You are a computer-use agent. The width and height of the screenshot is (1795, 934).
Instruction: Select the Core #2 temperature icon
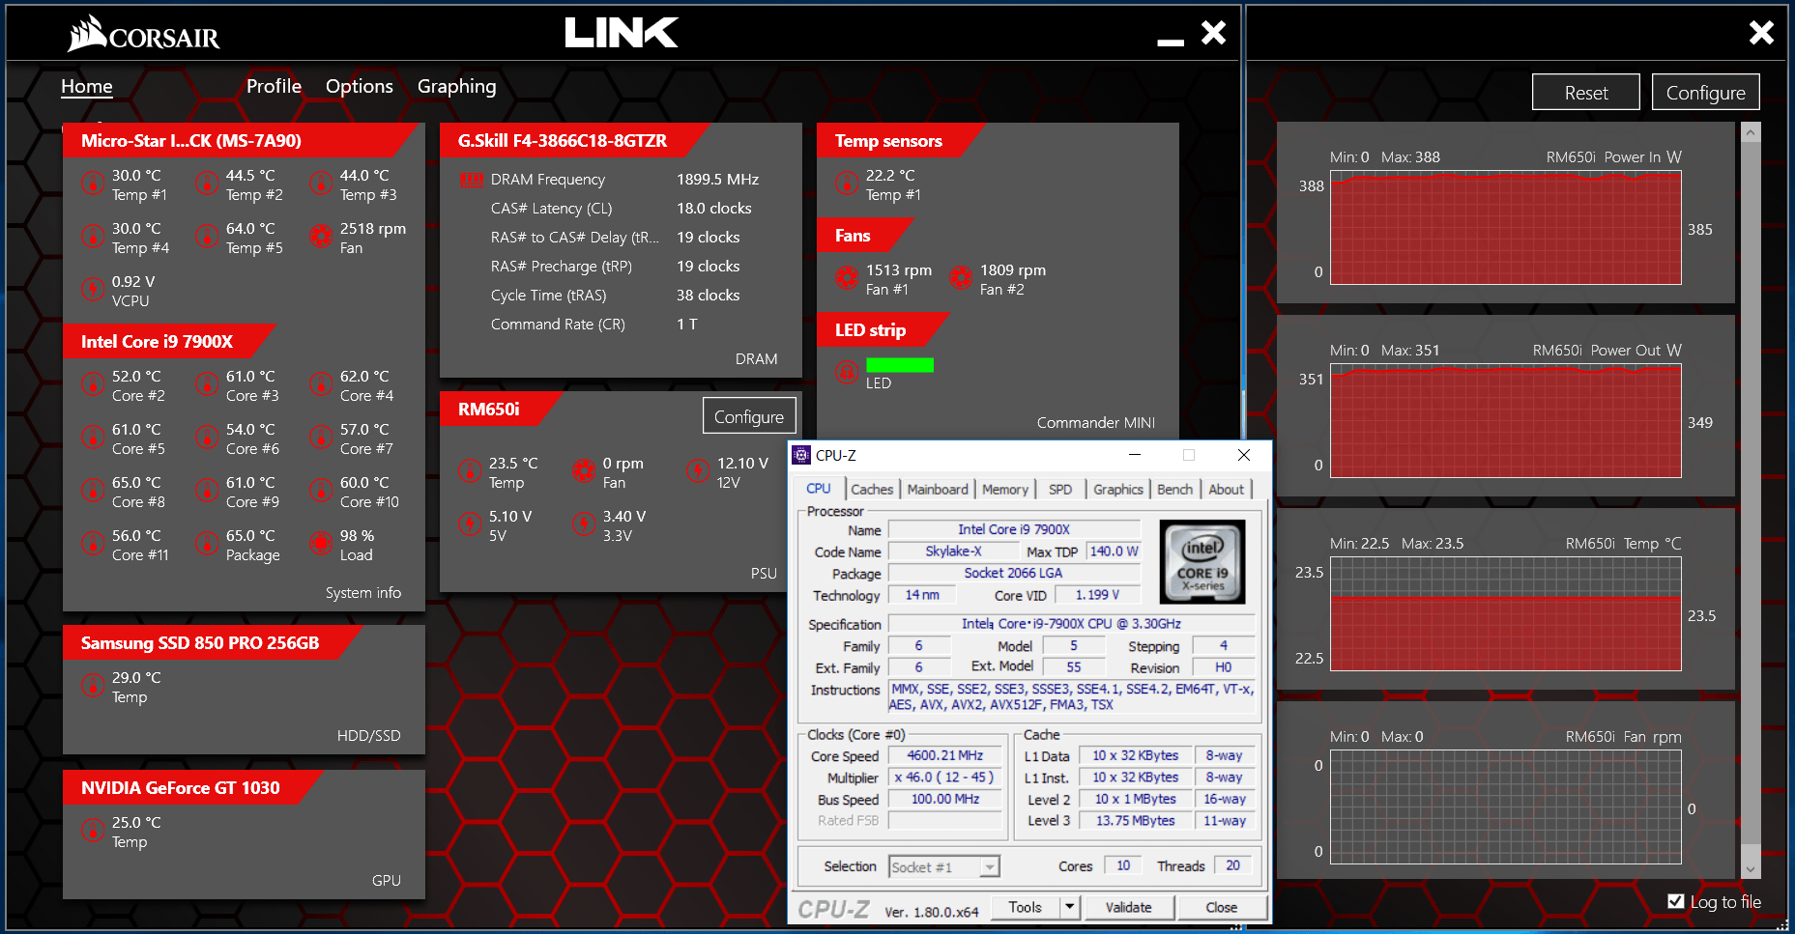(x=92, y=384)
